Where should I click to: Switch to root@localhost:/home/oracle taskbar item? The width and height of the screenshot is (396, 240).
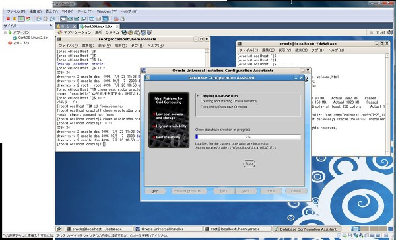click(237, 229)
